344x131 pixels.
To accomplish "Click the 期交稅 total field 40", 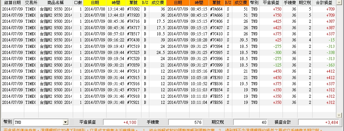I will [250, 122].
